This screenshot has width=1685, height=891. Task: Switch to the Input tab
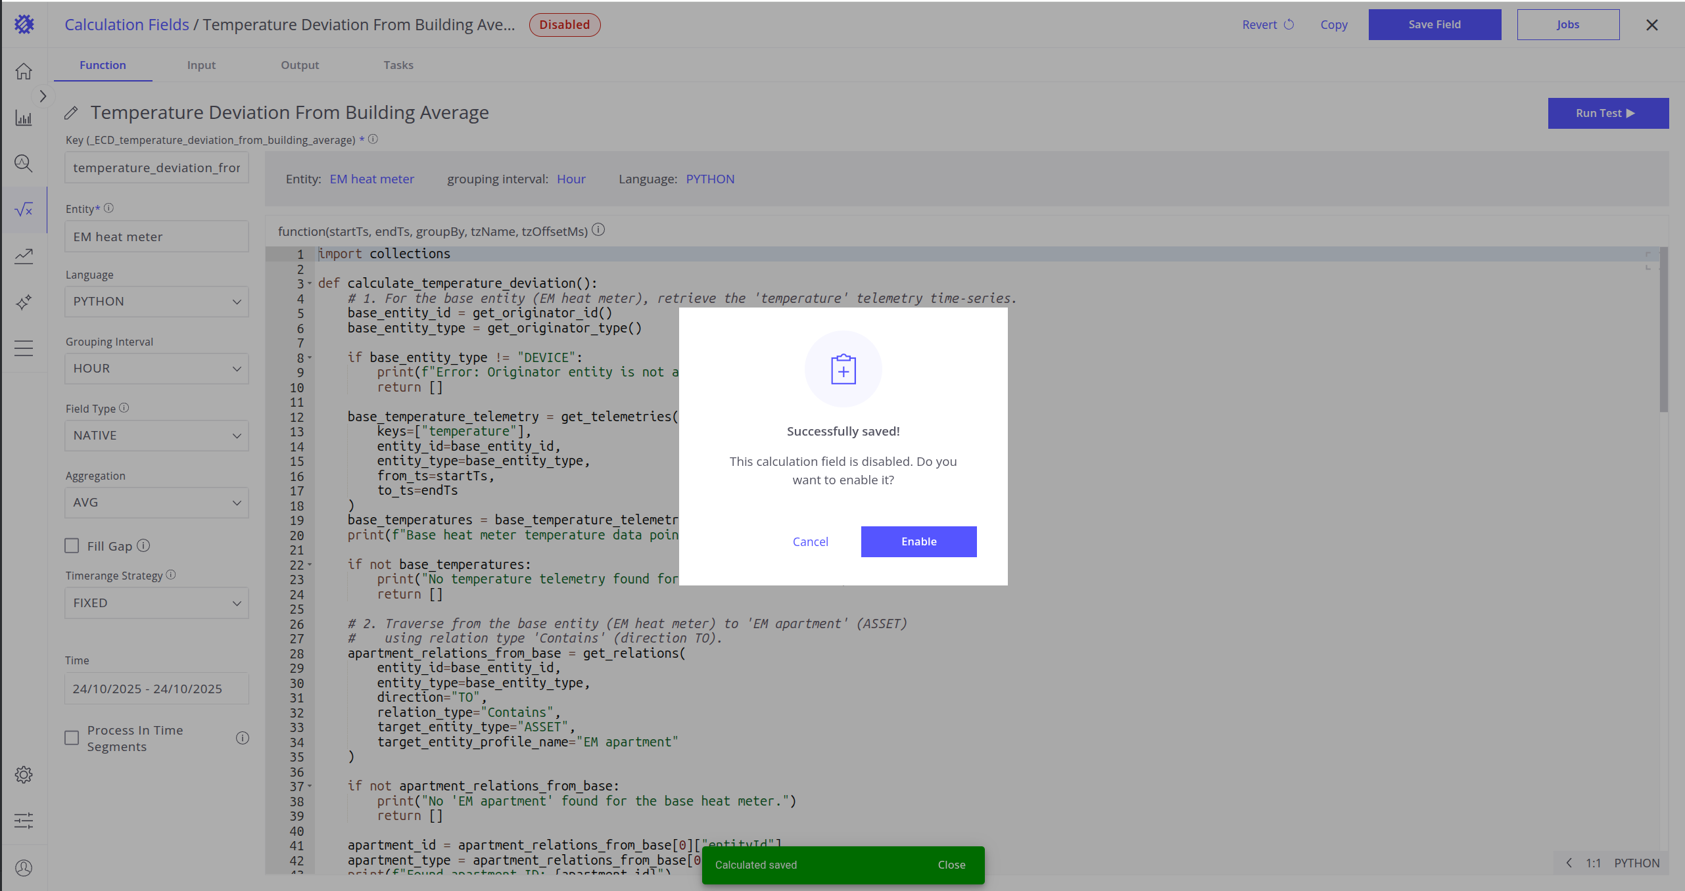201,65
